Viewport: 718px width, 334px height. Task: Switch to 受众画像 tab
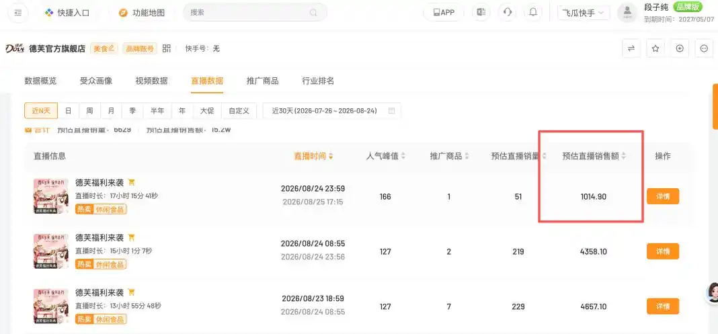(x=96, y=81)
